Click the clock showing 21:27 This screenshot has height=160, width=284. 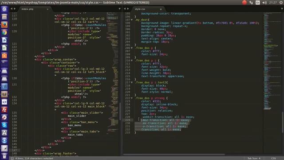click(x=273, y=2)
